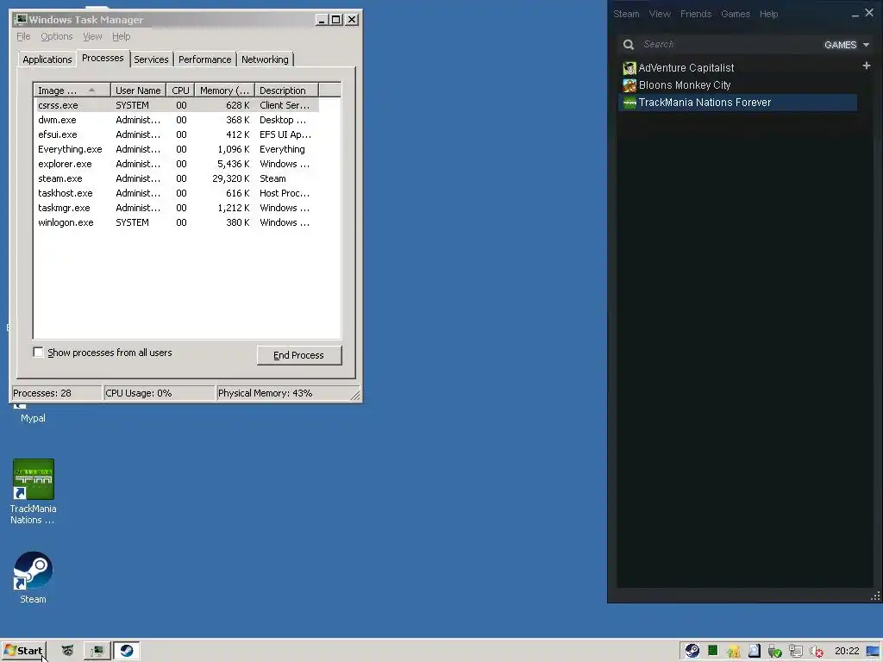Select the efsui.exe process row
Image resolution: width=883 pixels, height=662 pixels.
click(x=177, y=134)
